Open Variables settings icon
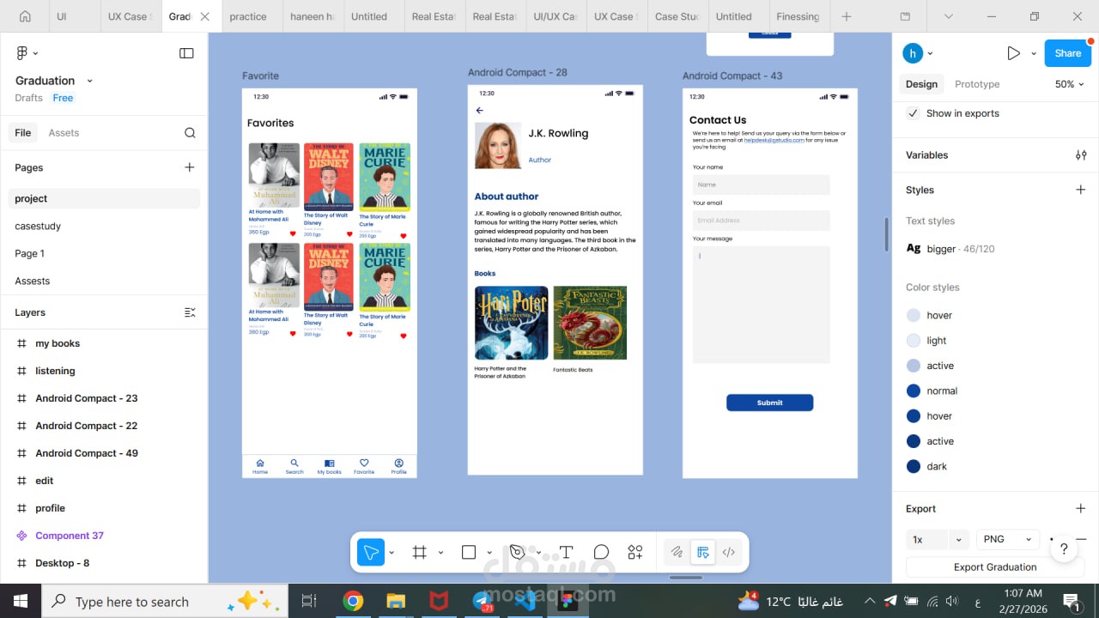 point(1081,155)
